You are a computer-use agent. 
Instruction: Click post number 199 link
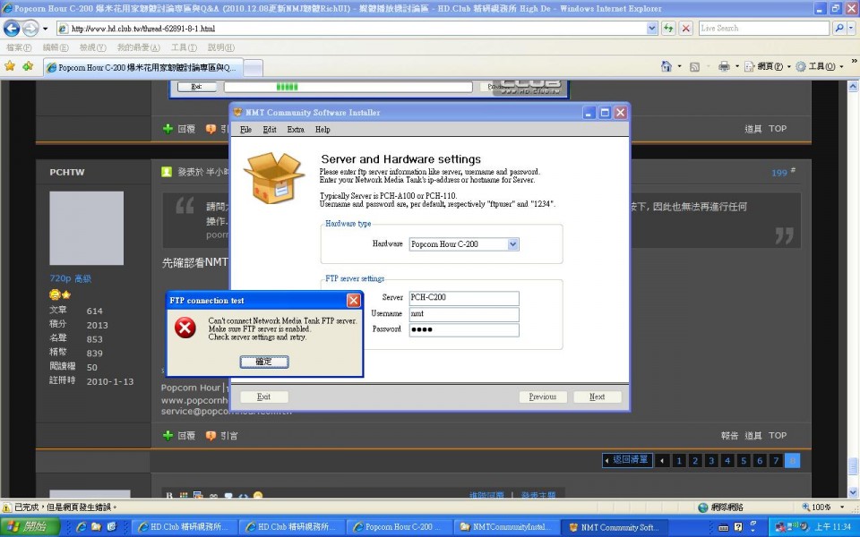point(778,173)
